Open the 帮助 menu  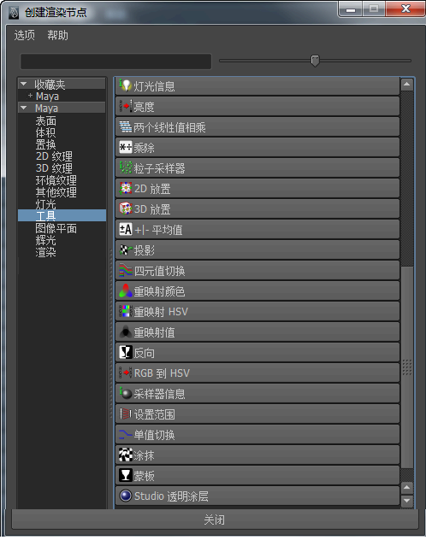click(x=58, y=35)
